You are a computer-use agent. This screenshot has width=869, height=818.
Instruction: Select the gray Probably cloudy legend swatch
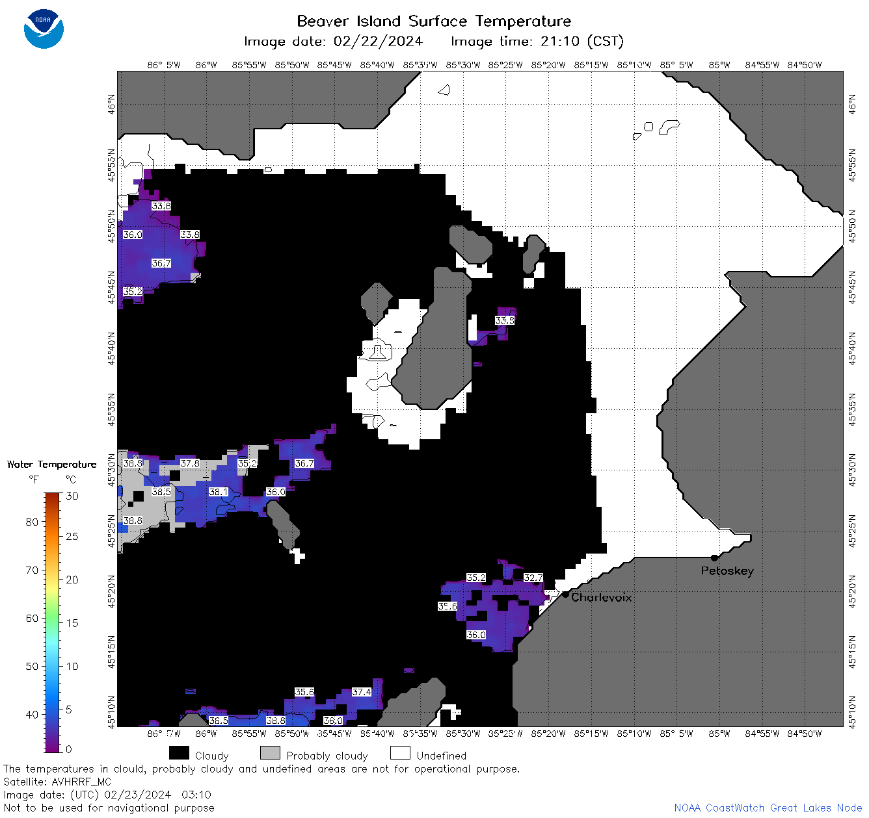pyautogui.click(x=270, y=753)
